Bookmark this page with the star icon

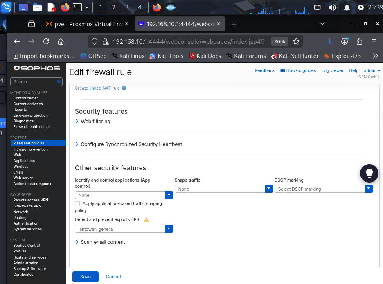[x=296, y=41]
